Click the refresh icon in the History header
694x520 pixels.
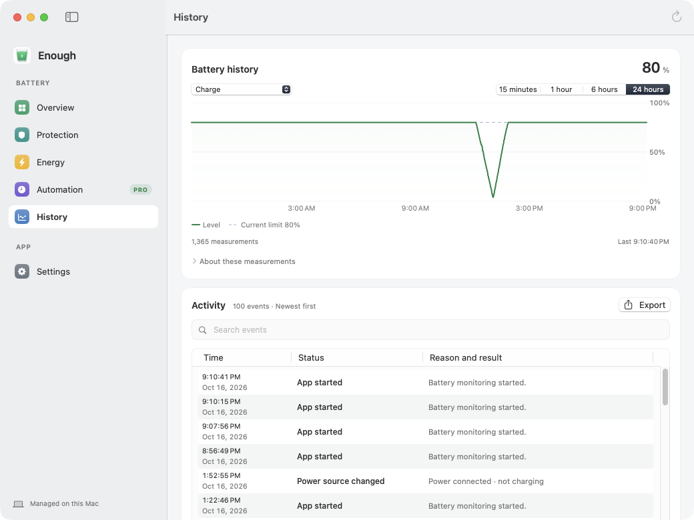[x=676, y=17]
